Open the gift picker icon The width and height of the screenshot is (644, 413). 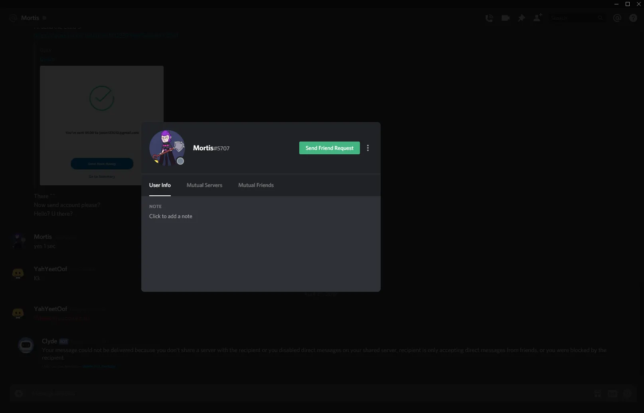[x=597, y=393]
